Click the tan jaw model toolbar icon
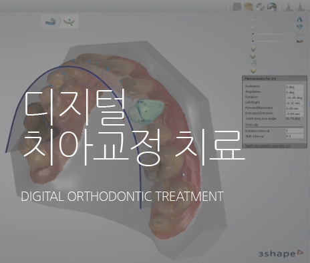This screenshot has height=263, width=310. 248,7
